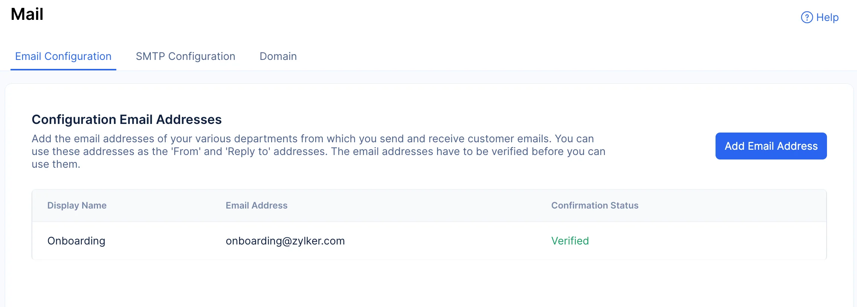This screenshot has width=857, height=307.
Task: Click the onboarding@zylker.com email address
Action: tap(285, 241)
